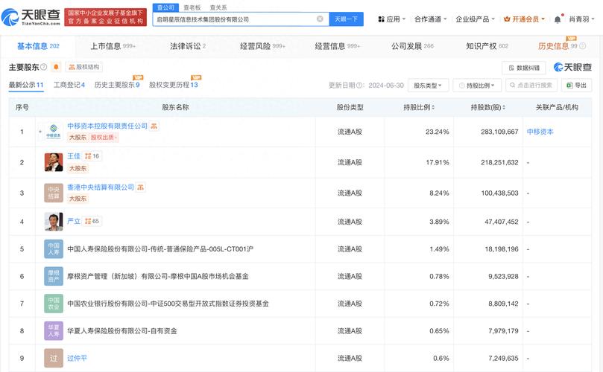This screenshot has height=372, width=603.
Task: Click the 天眼一下 search button
Action: (346, 19)
